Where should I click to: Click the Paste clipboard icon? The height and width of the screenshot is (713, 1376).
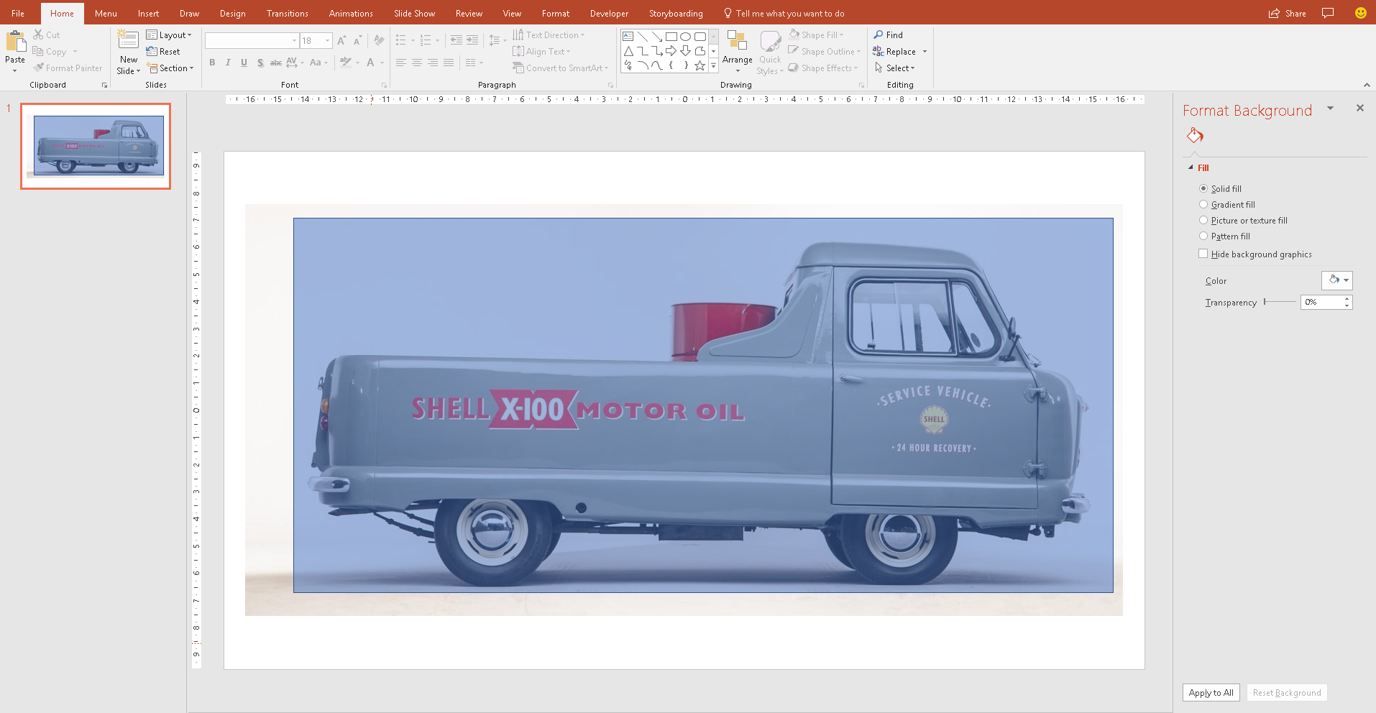pos(15,42)
